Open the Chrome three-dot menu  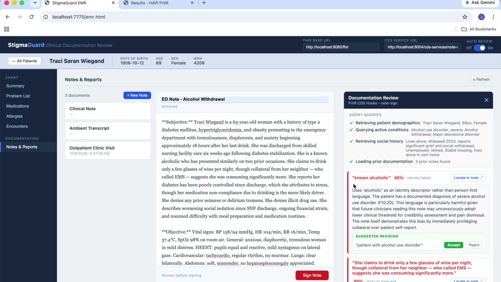493,17
